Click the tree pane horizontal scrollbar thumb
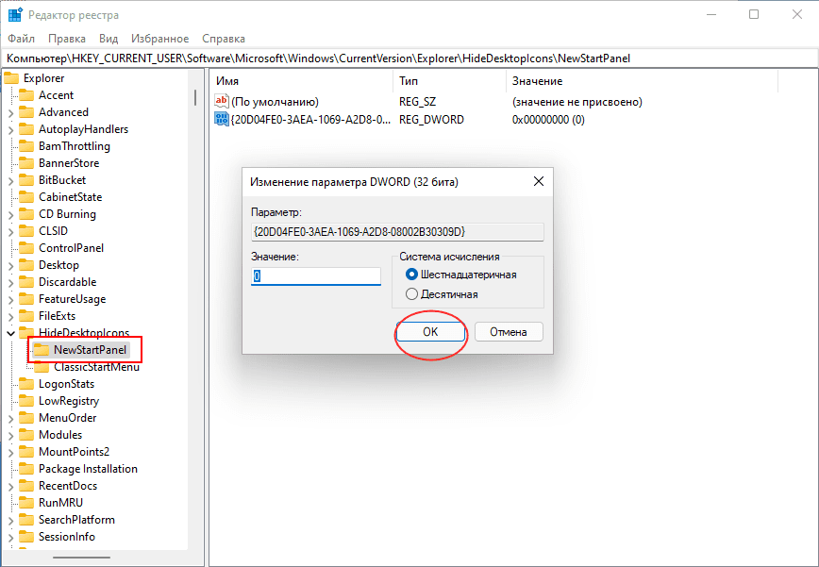Screen dimensions: 819x567 (x=81, y=558)
